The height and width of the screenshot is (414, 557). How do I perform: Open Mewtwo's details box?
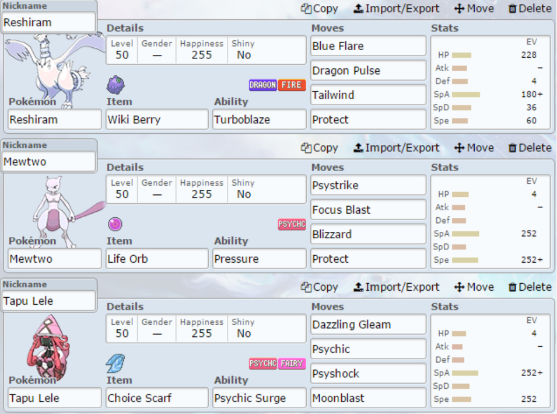206,189
